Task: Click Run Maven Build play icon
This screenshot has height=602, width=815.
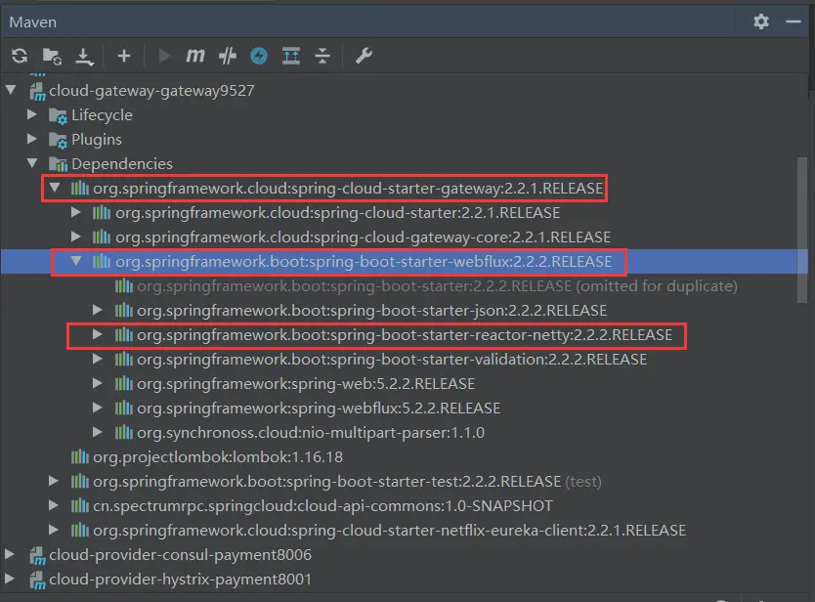Action: 164,56
